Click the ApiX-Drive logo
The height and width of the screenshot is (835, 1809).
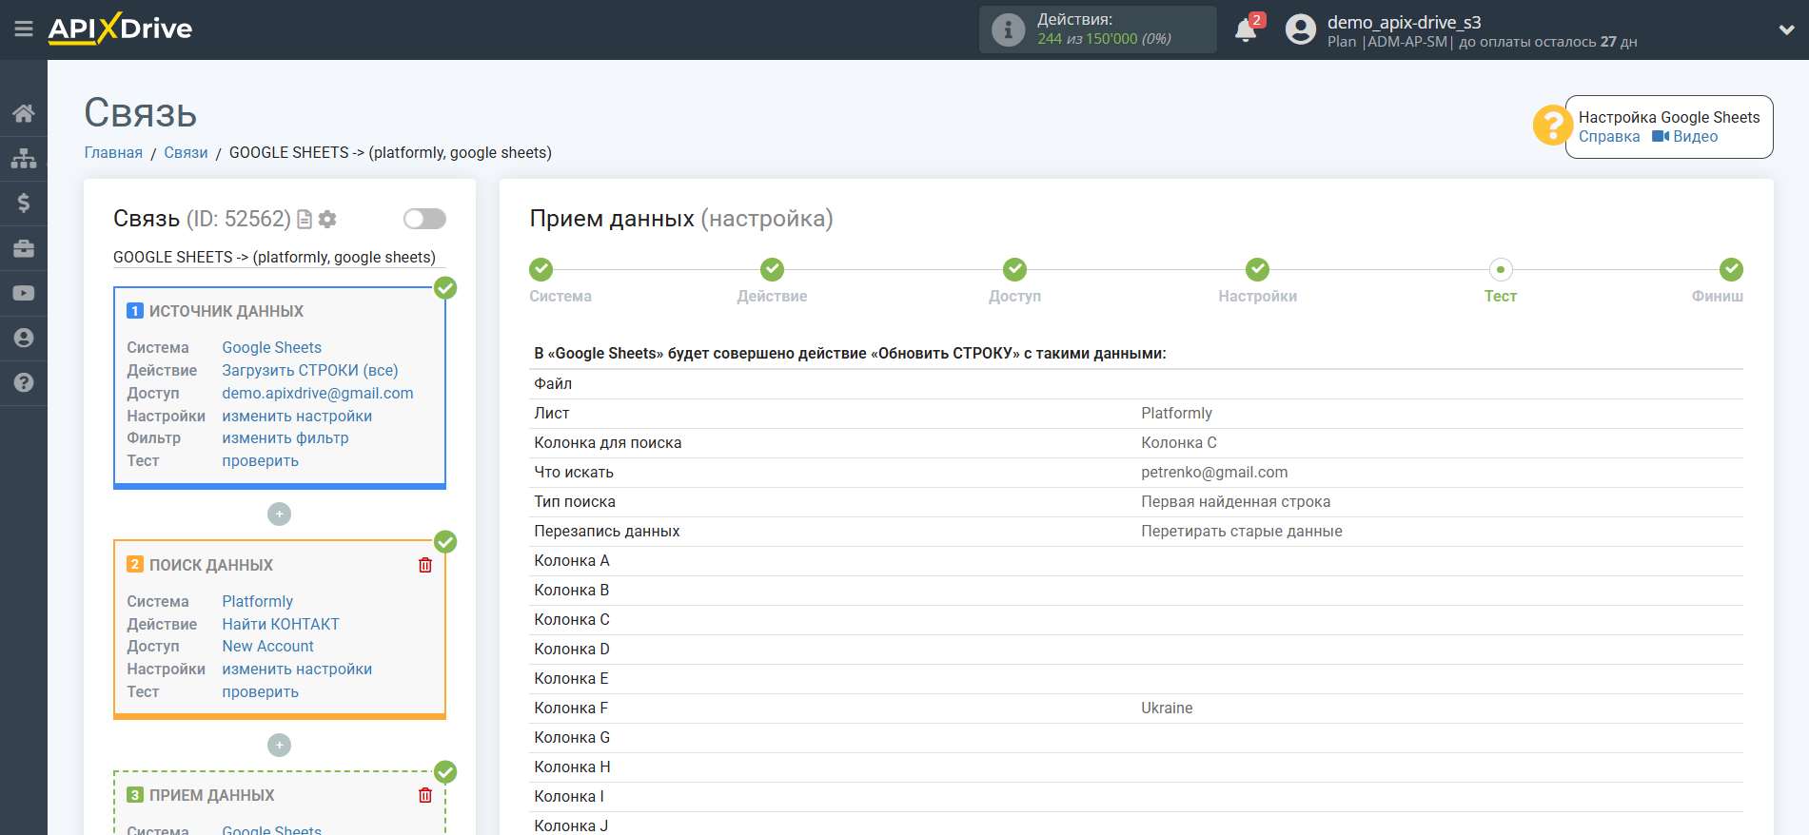(120, 29)
